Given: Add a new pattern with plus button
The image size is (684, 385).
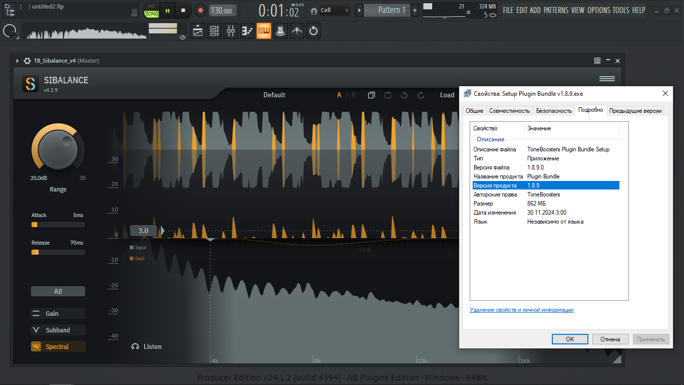Looking at the screenshot, I should (415, 10).
